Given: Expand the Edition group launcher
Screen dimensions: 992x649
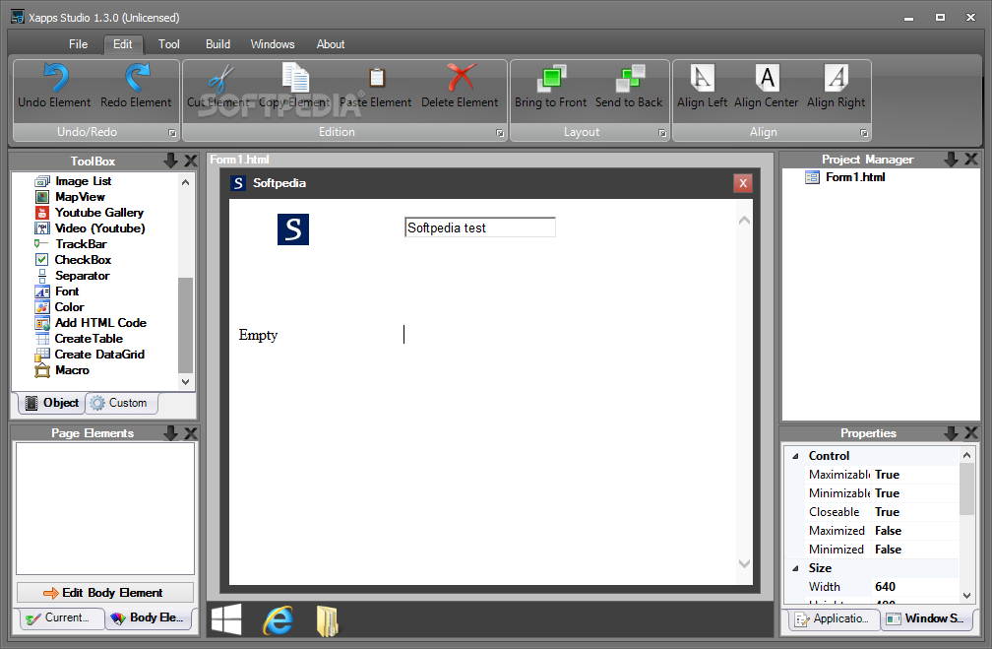Looking at the screenshot, I should click(x=500, y=133).
